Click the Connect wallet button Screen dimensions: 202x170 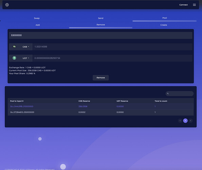(x=183, y=5)
